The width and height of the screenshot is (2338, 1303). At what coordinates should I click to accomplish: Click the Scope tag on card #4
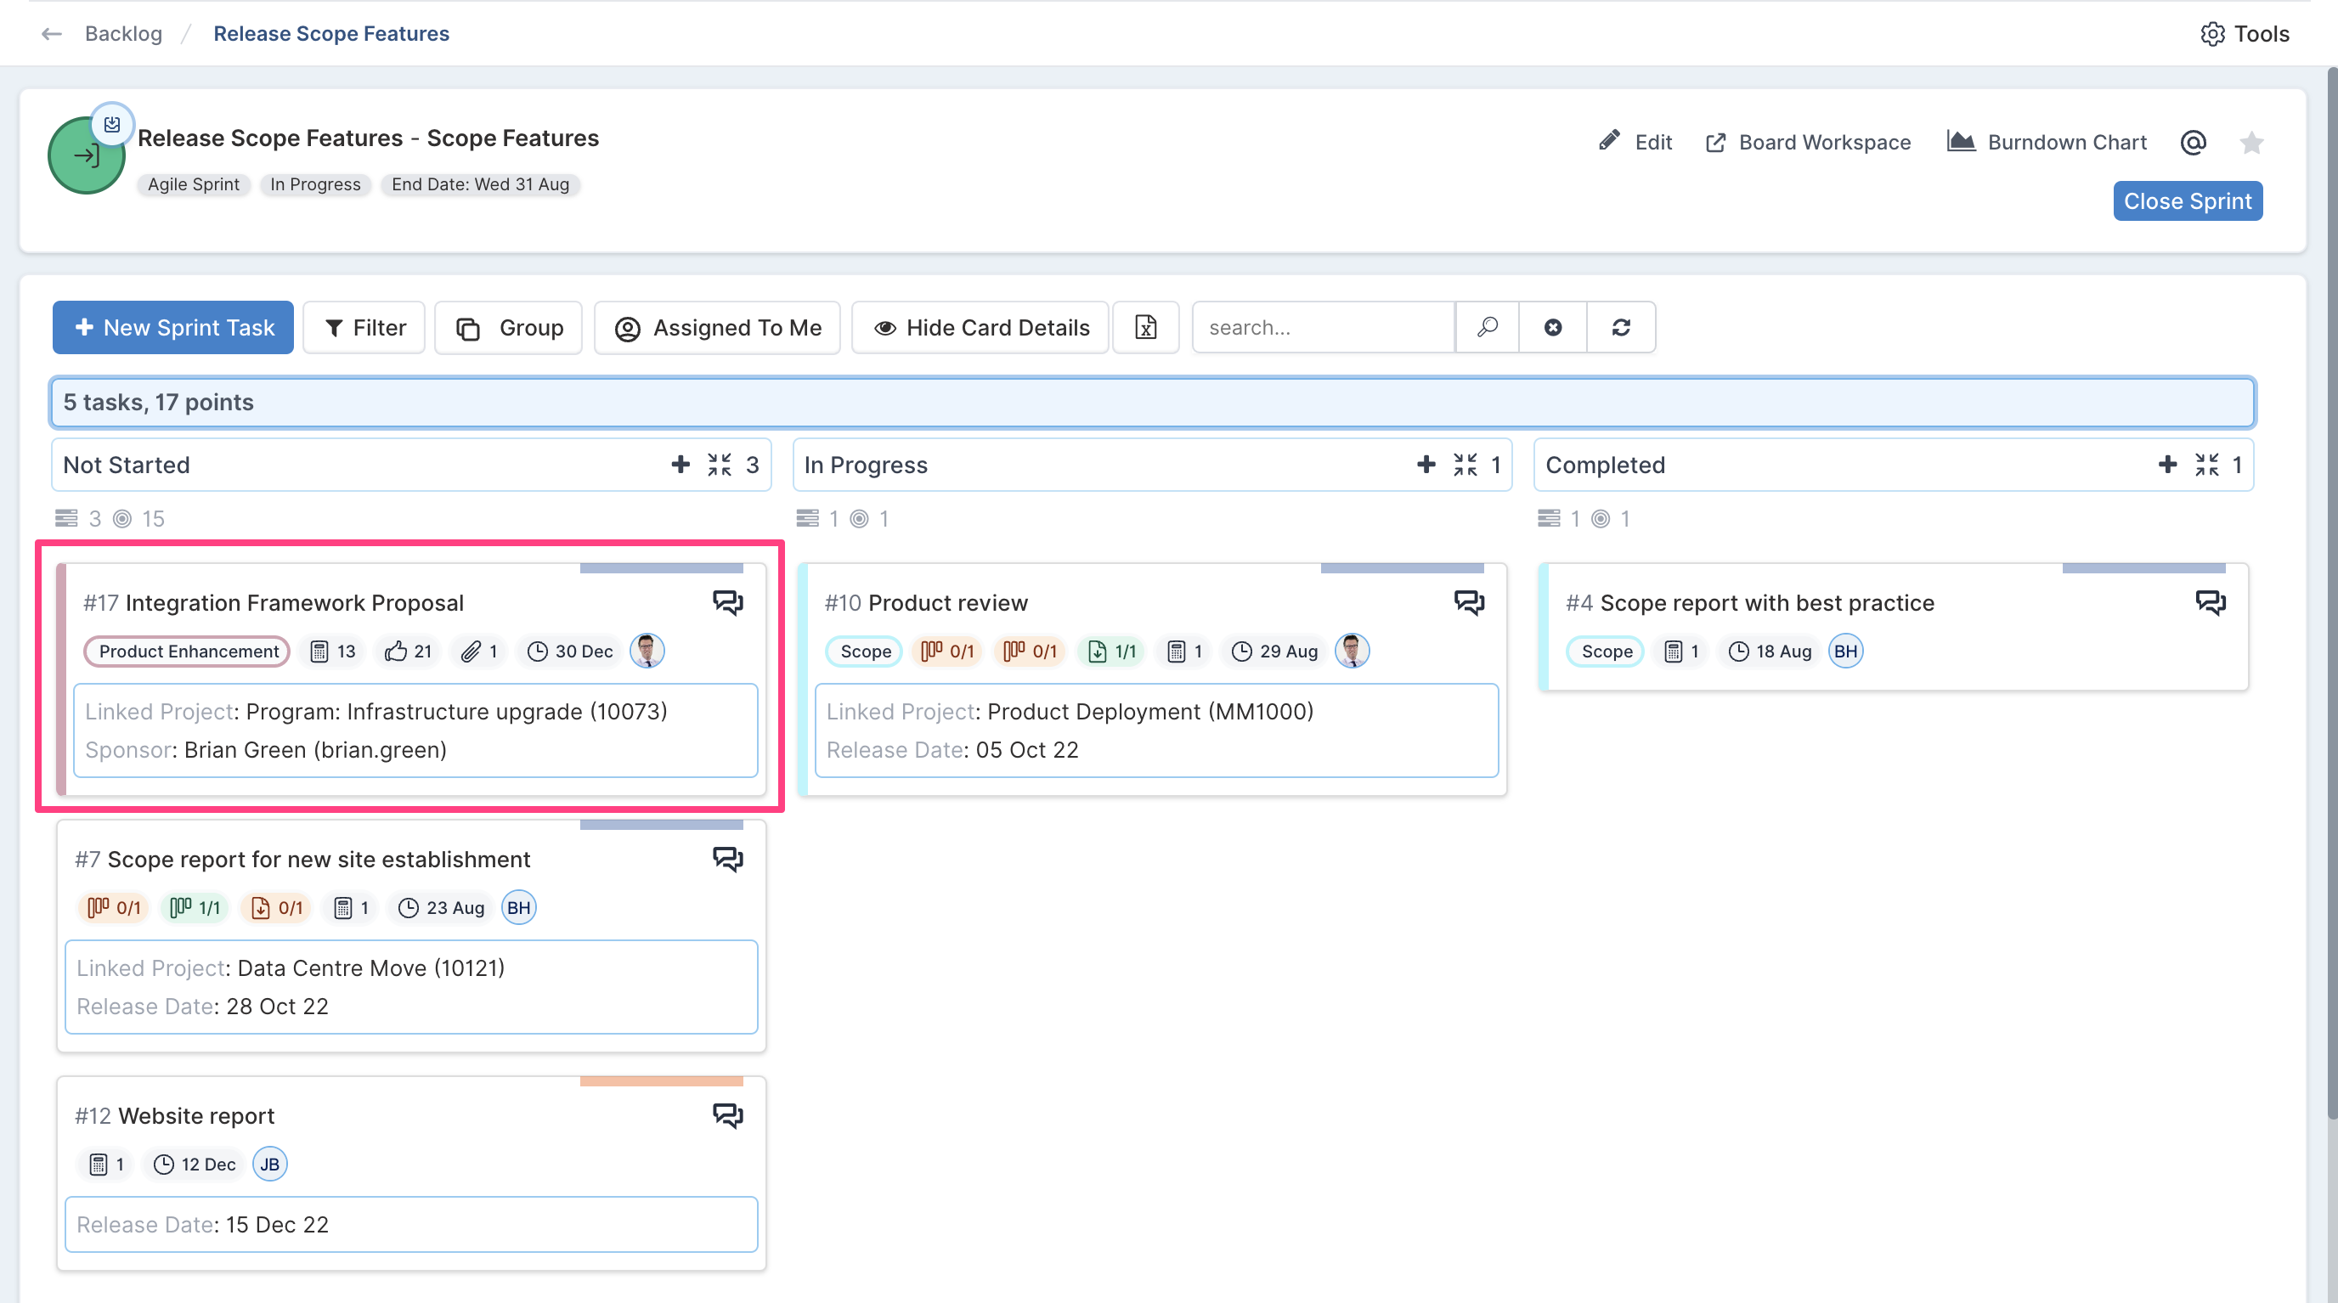pyautogui.click(x=1606, y=651)
